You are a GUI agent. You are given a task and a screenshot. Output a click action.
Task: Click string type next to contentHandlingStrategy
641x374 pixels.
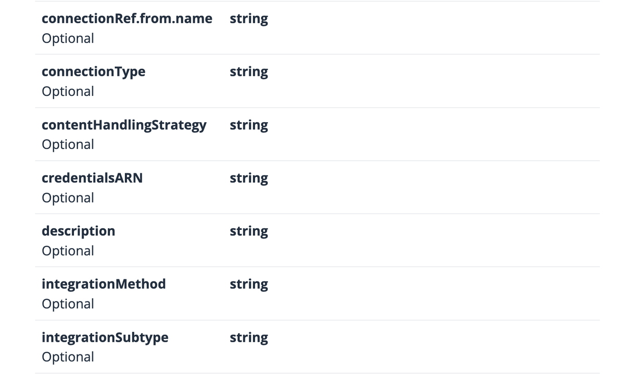pyautogui.click(x=249, y=125)
